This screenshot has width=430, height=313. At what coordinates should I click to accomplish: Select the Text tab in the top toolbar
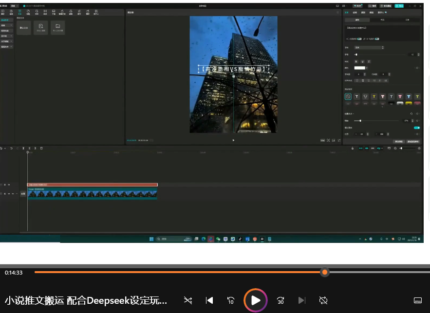coord(19,12)
